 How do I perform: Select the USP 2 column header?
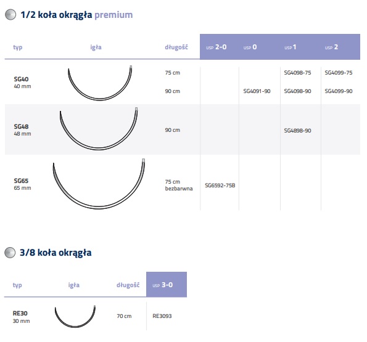(x=331, y=47)
